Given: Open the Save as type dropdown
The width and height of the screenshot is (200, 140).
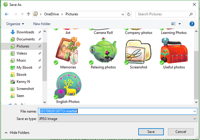Looking at the screenshot, I should click(x=118, y=119).
